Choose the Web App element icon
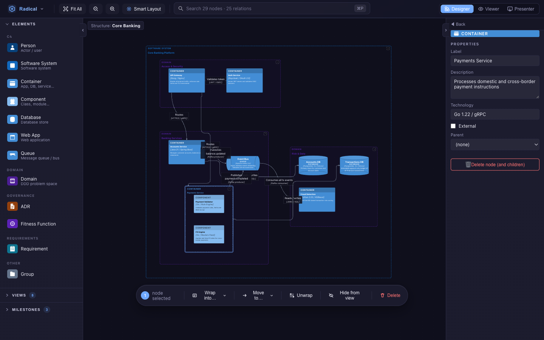 pyautogui.click(x=12, y=138)
